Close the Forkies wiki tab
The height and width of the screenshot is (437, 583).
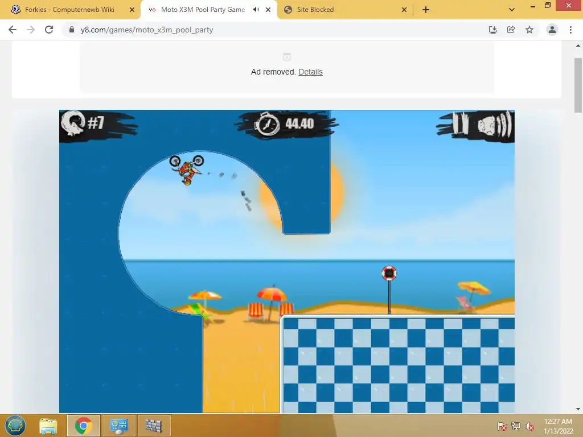coord(132,10)
